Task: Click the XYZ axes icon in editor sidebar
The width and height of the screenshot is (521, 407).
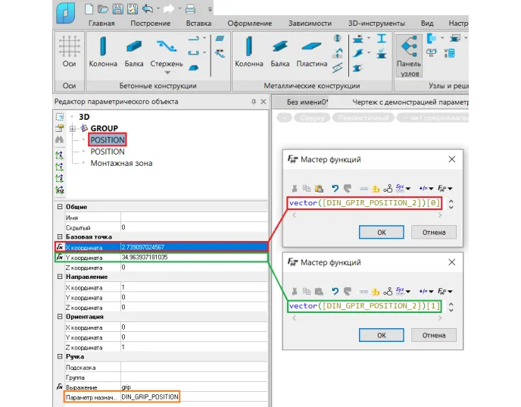Action: (60, 190)
